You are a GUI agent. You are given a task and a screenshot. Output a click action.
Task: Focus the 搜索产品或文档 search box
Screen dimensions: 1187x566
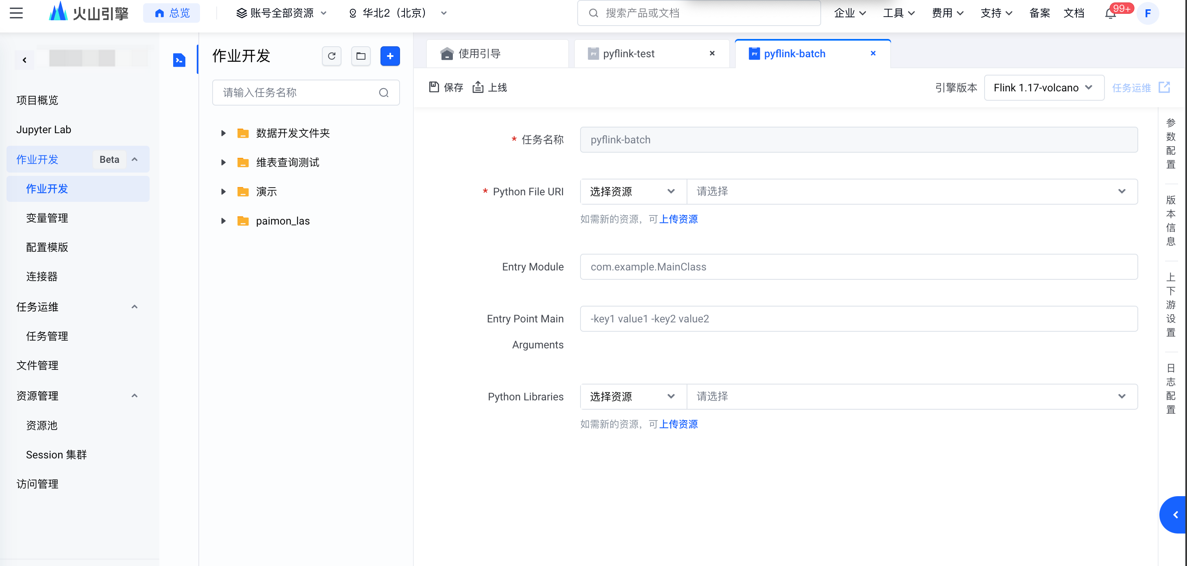[x=698, y=13]
